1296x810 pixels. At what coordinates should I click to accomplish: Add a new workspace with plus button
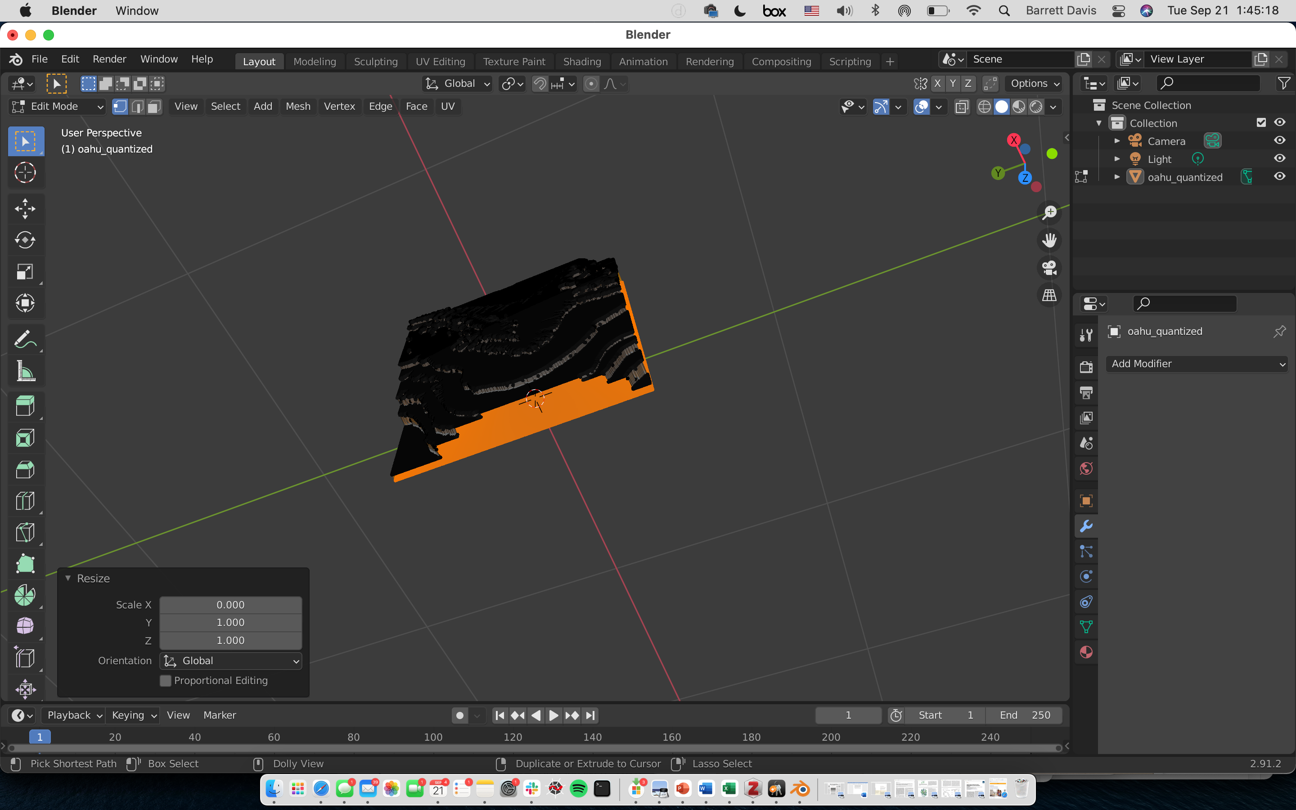890,62
